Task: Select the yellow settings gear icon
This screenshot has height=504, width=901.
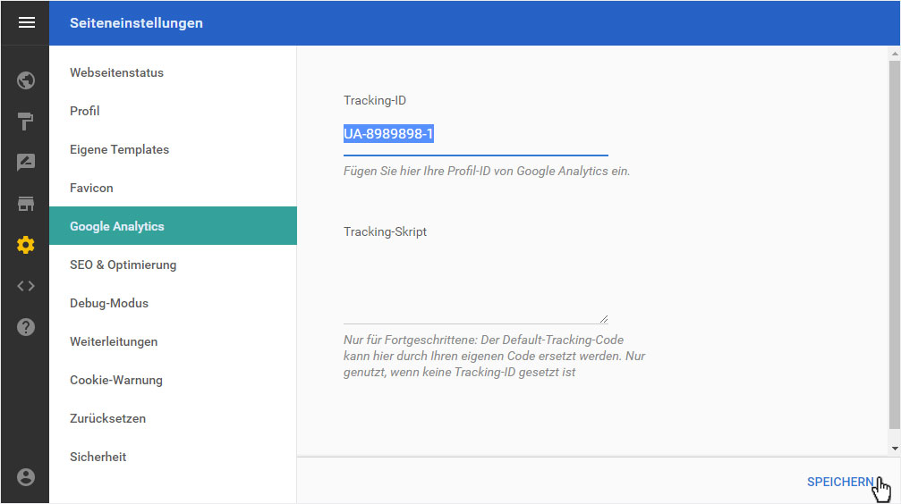Action: [x=26, y=245]
